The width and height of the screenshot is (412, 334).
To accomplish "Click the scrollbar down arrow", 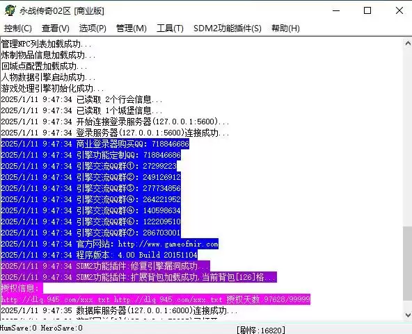I will coord(408,315).
